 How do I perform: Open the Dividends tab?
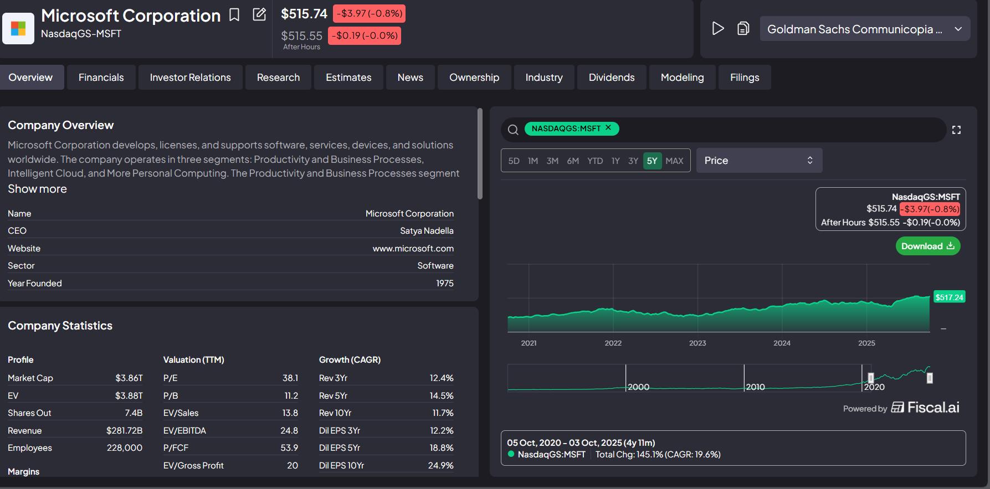pyautogui.click(x=612, y=78)
